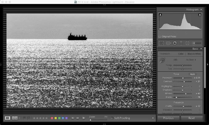Open the WB As Shot preset dropdown
209x125 pixels.
coord(191,60)
